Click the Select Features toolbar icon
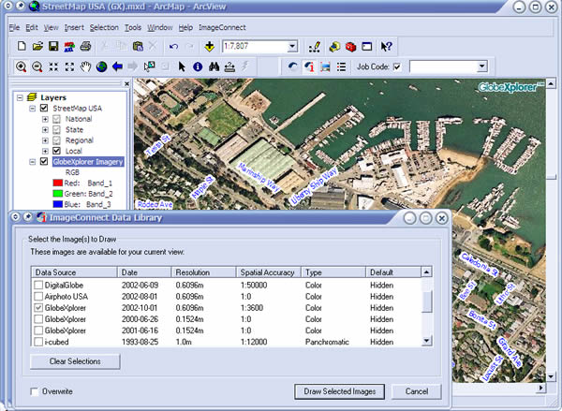 point(150,66)
